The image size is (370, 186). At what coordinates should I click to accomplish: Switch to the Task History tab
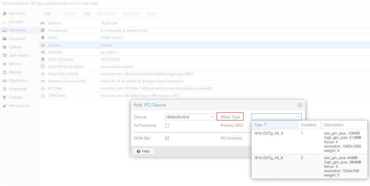click(19, 55)
